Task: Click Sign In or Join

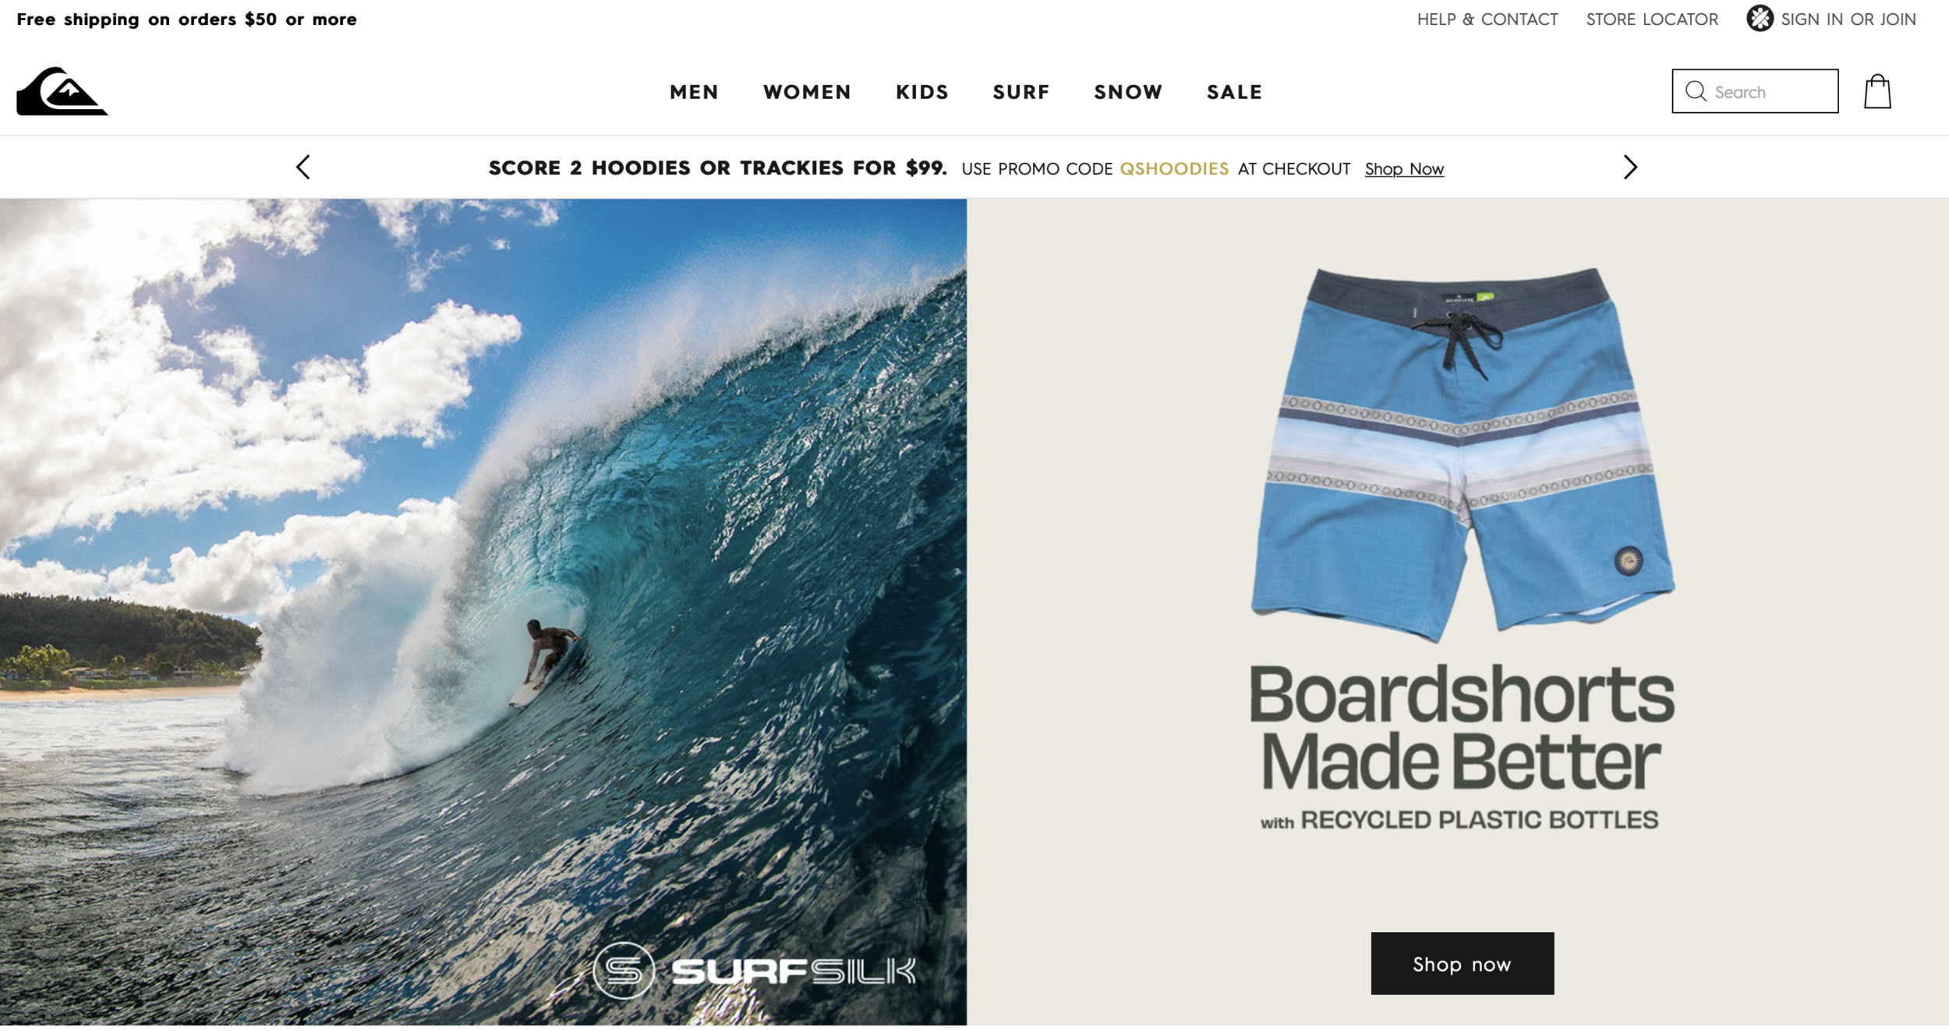Action: pyautogui.click(x=1848, y=19)
